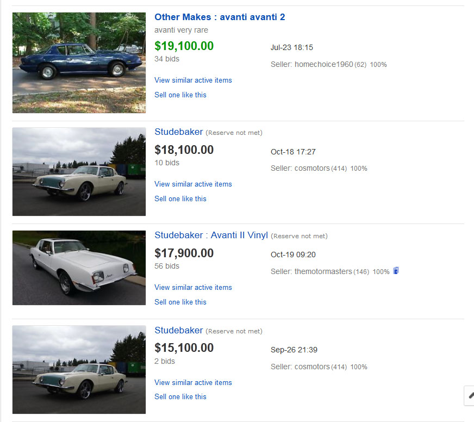Click 'Sell one like this' under Avanti II Vinyl

coord(180,302)
